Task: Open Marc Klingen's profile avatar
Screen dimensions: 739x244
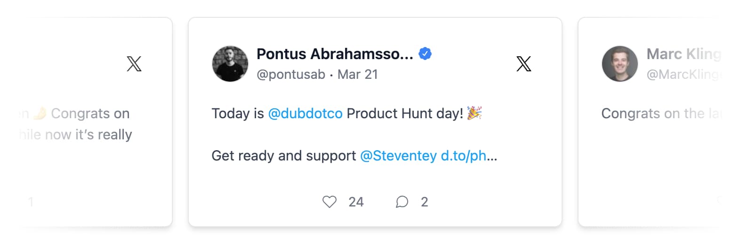Action: (620, 64)
